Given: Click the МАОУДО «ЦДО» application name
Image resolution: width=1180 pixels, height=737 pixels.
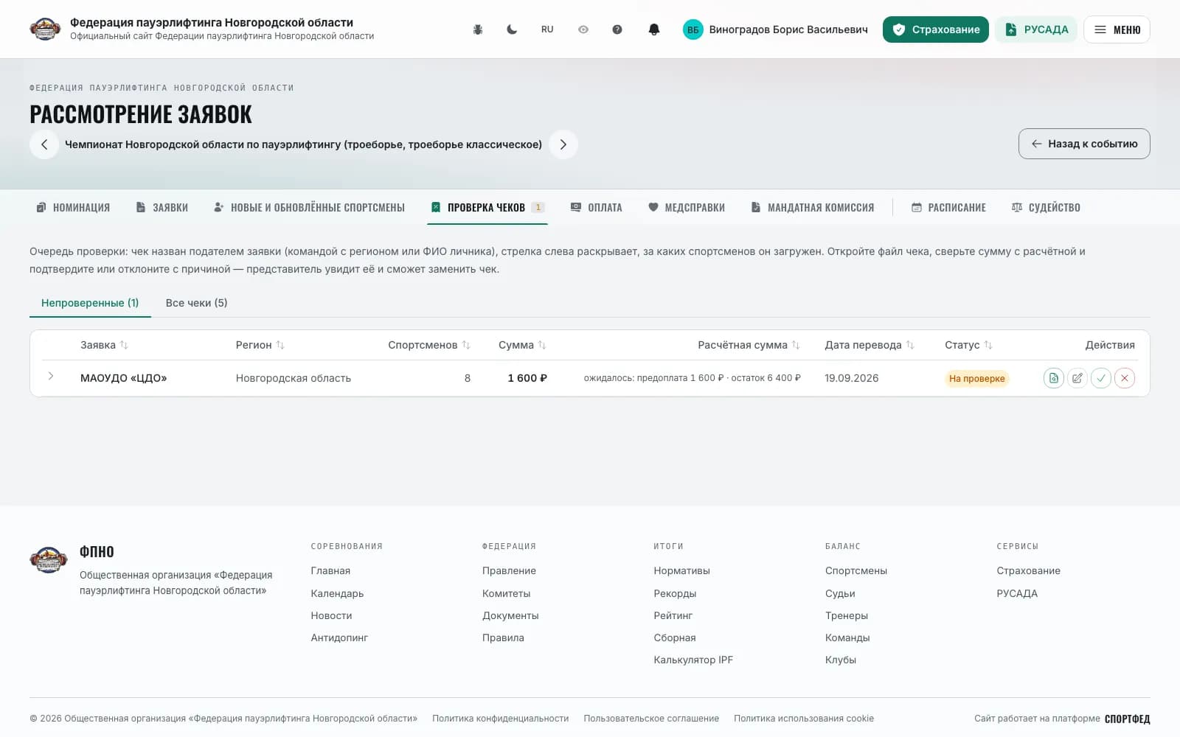Looking at the screenshot, I should point(124,378).
